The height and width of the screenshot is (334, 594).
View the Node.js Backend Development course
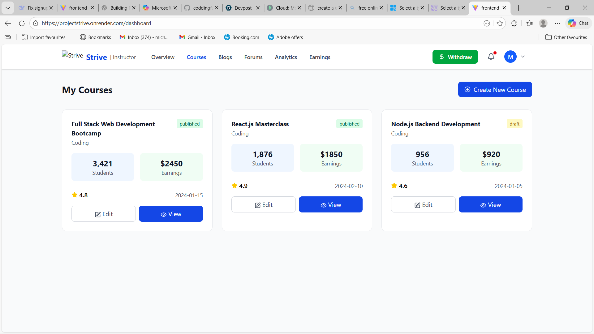490,205
